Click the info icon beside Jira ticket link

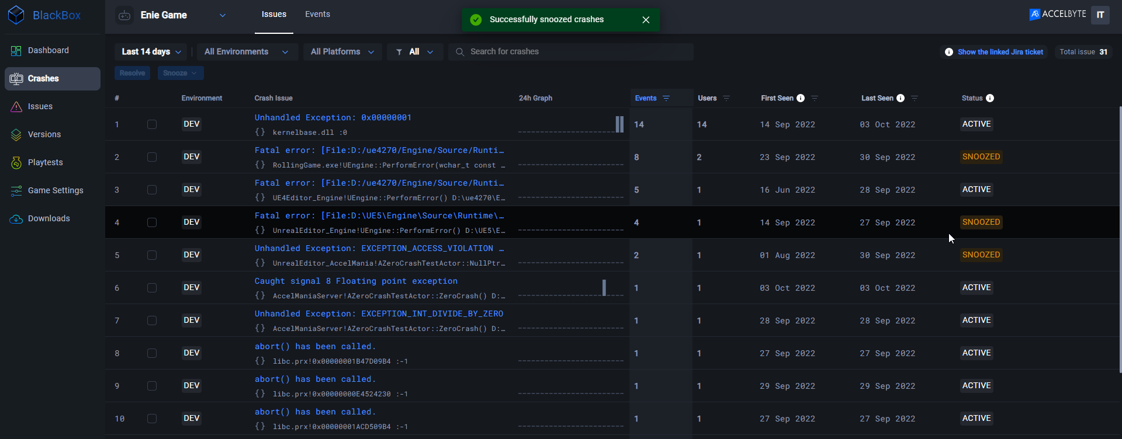pos(949,52)
